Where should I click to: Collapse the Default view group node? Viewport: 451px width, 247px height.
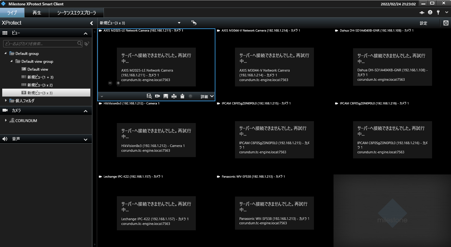[x=12, y=61]
